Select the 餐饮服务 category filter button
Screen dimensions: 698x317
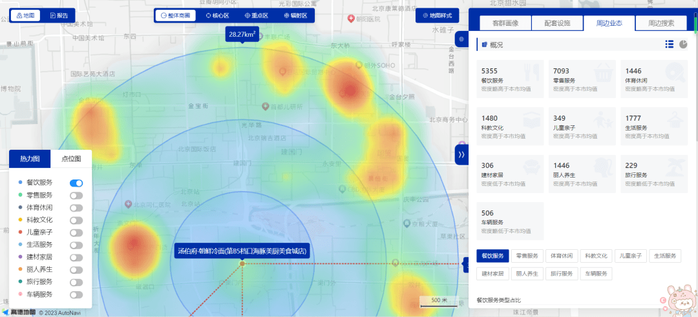492,256
